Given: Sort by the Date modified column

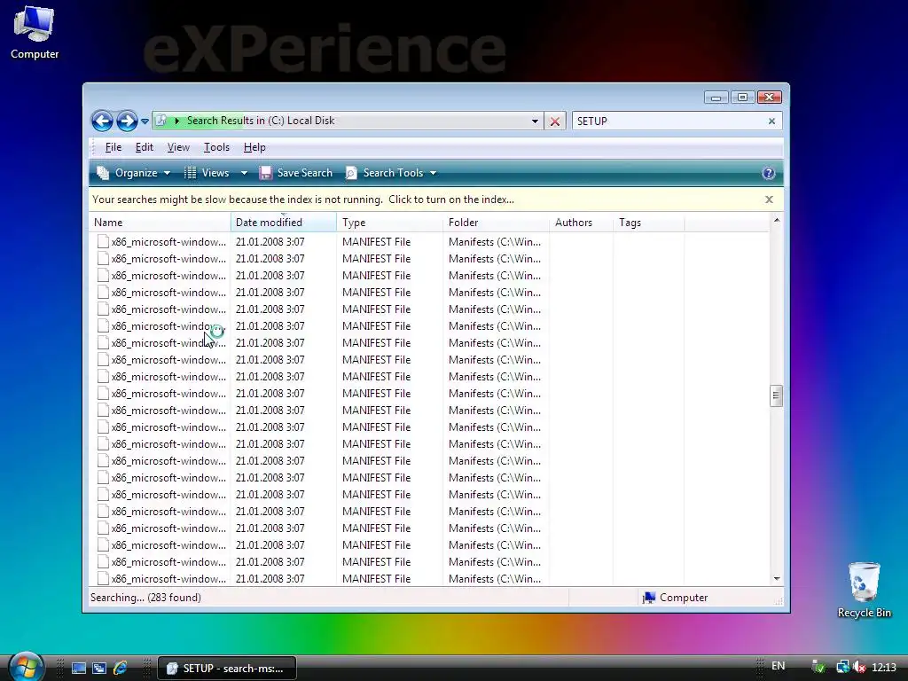Looking at the screenshot, I should pos(283,223).
